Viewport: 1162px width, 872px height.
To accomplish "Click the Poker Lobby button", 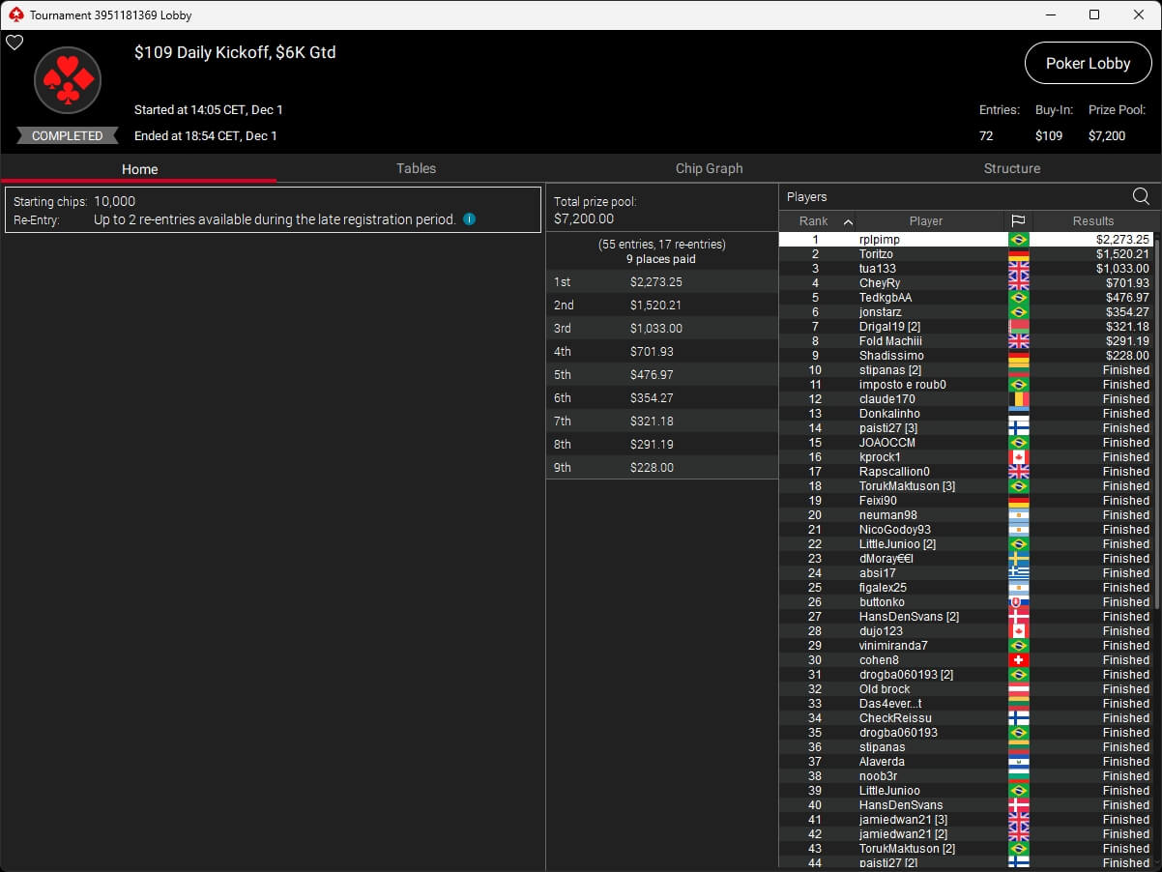I will tap(1088, 63).
